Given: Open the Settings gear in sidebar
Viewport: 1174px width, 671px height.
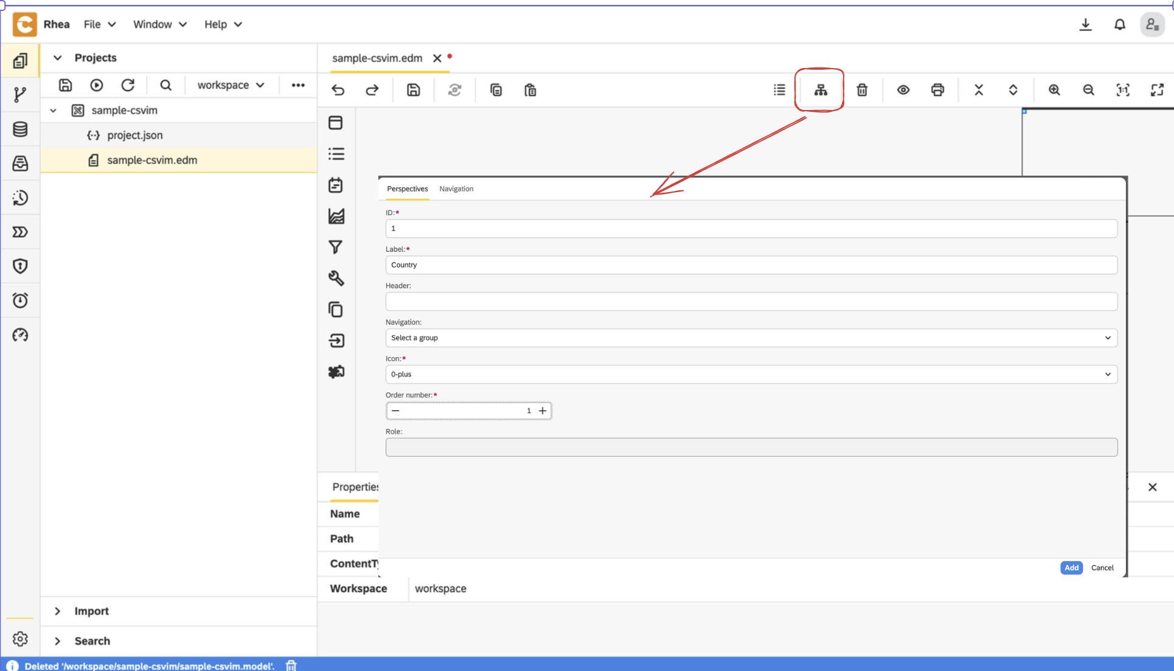Looking at the screenshot, I should pos(20,639).
